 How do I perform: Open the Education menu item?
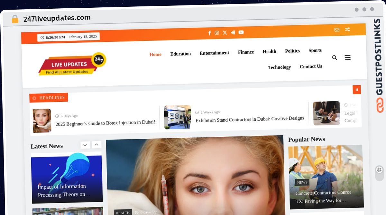point(180,54)
